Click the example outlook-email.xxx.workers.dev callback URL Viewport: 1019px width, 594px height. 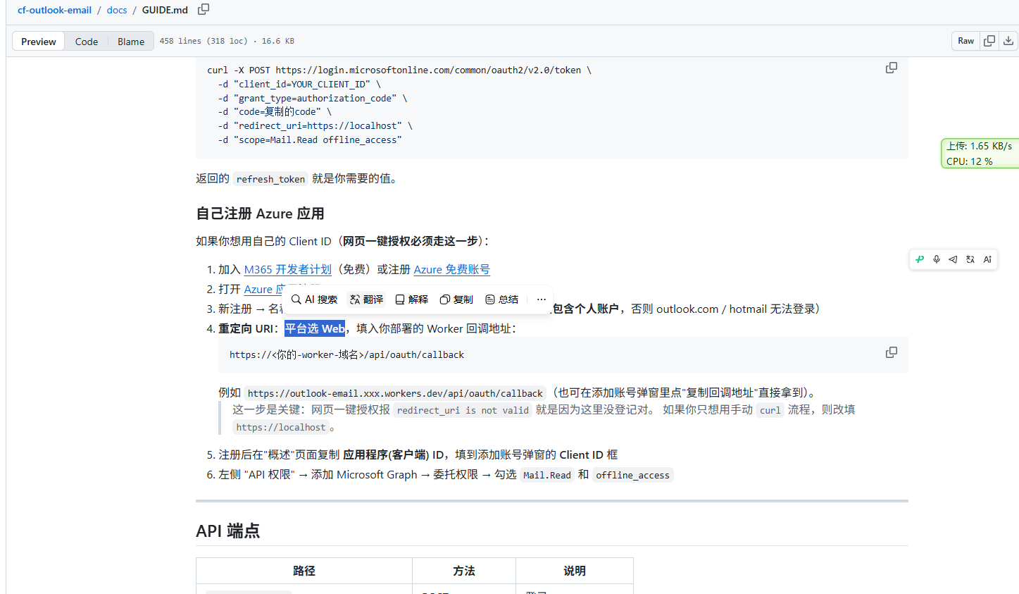395,393
